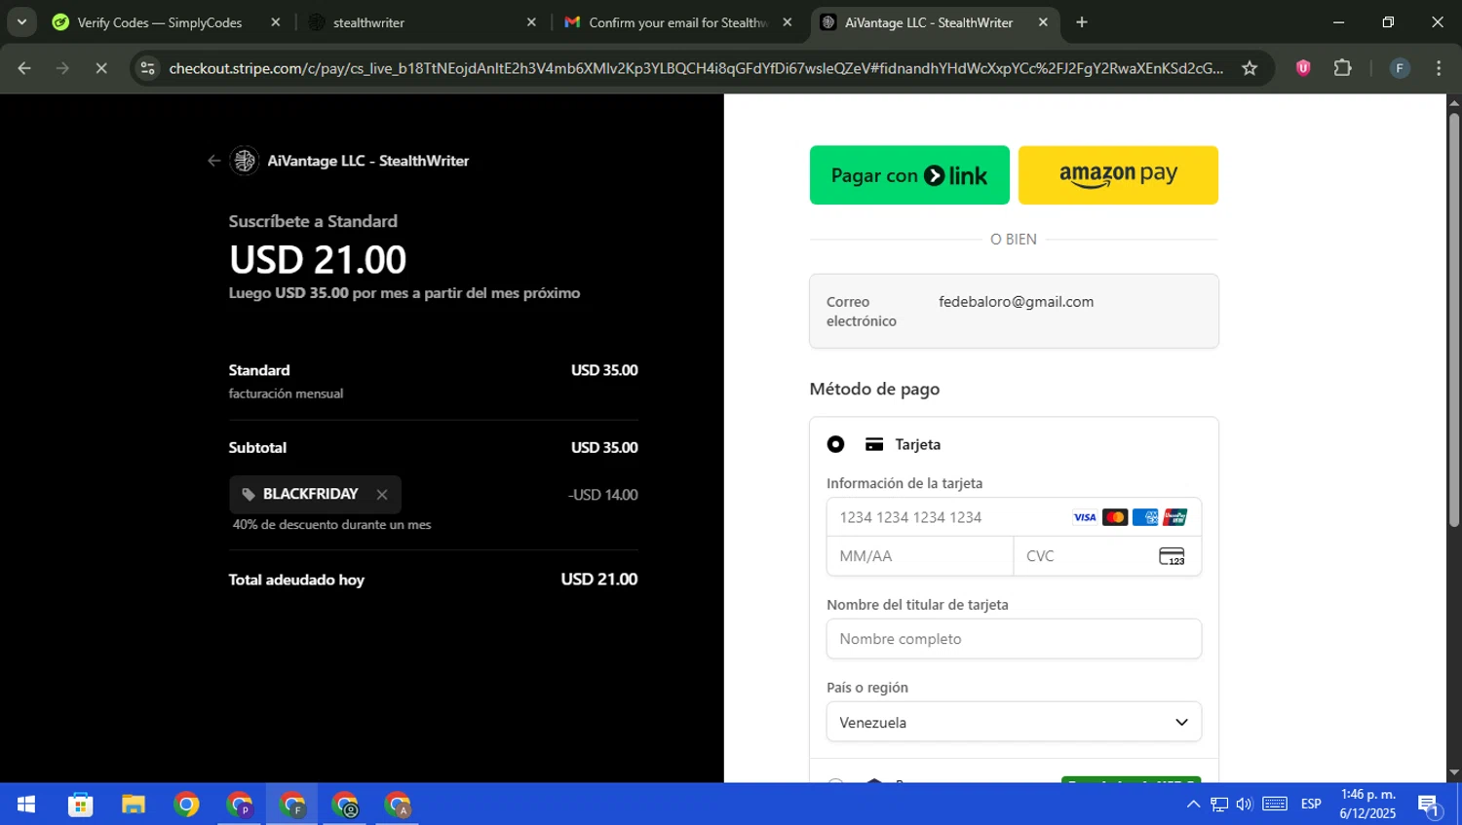Viewport: 1462px width, 825px height.
Task: Close the stealthwriter tab
Action: (x=531, y=22)
